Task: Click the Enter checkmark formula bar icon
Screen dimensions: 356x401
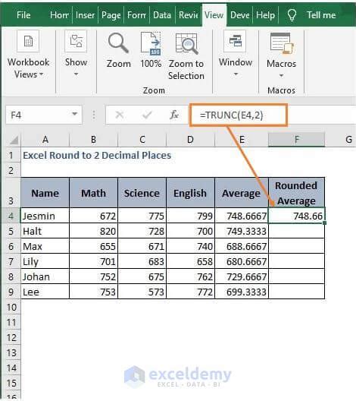Action: click(x=147, y=115)
